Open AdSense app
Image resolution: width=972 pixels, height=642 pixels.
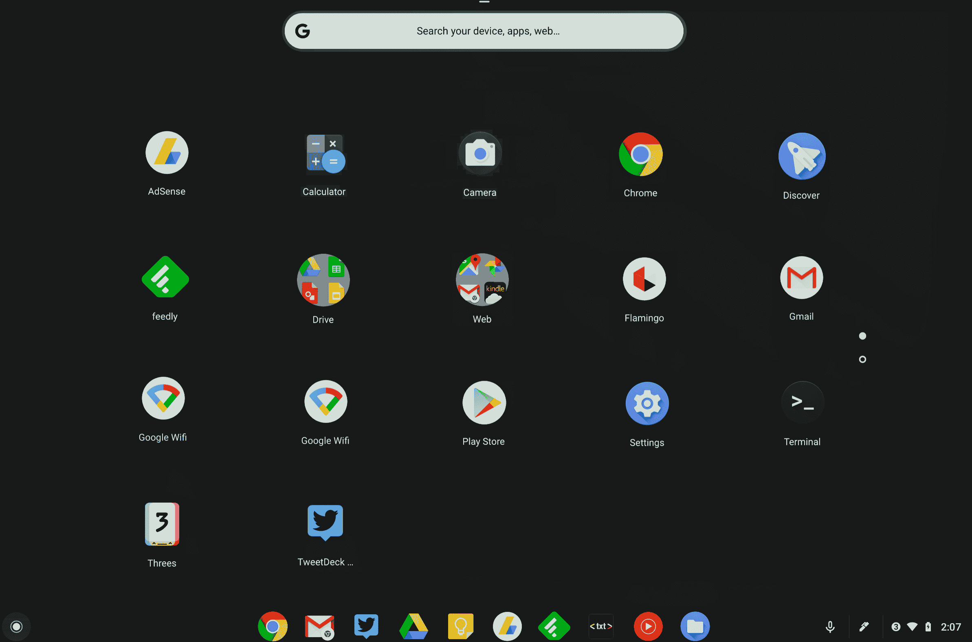tap(166, 153)
